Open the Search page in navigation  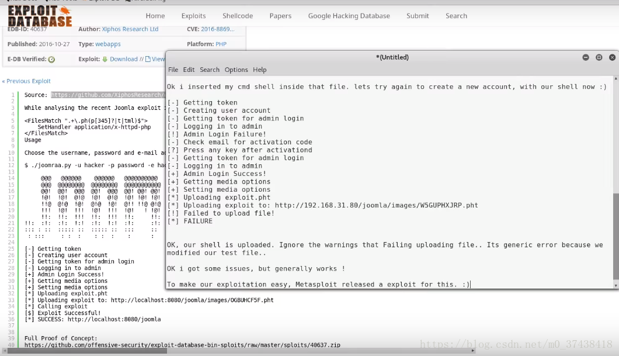point(456,16)
